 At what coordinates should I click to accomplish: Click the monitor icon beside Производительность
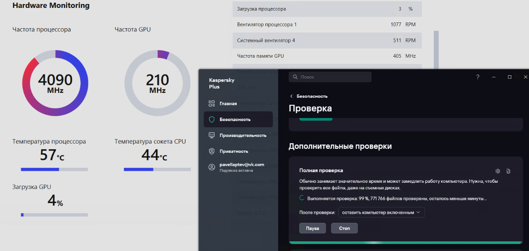212,135
